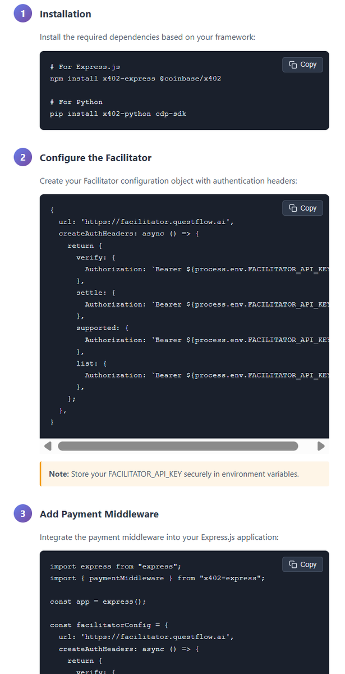Click the FACILITATOR_API_KEY note text
This screenshot has height=674, width=345.
click(x=174, y=474)
